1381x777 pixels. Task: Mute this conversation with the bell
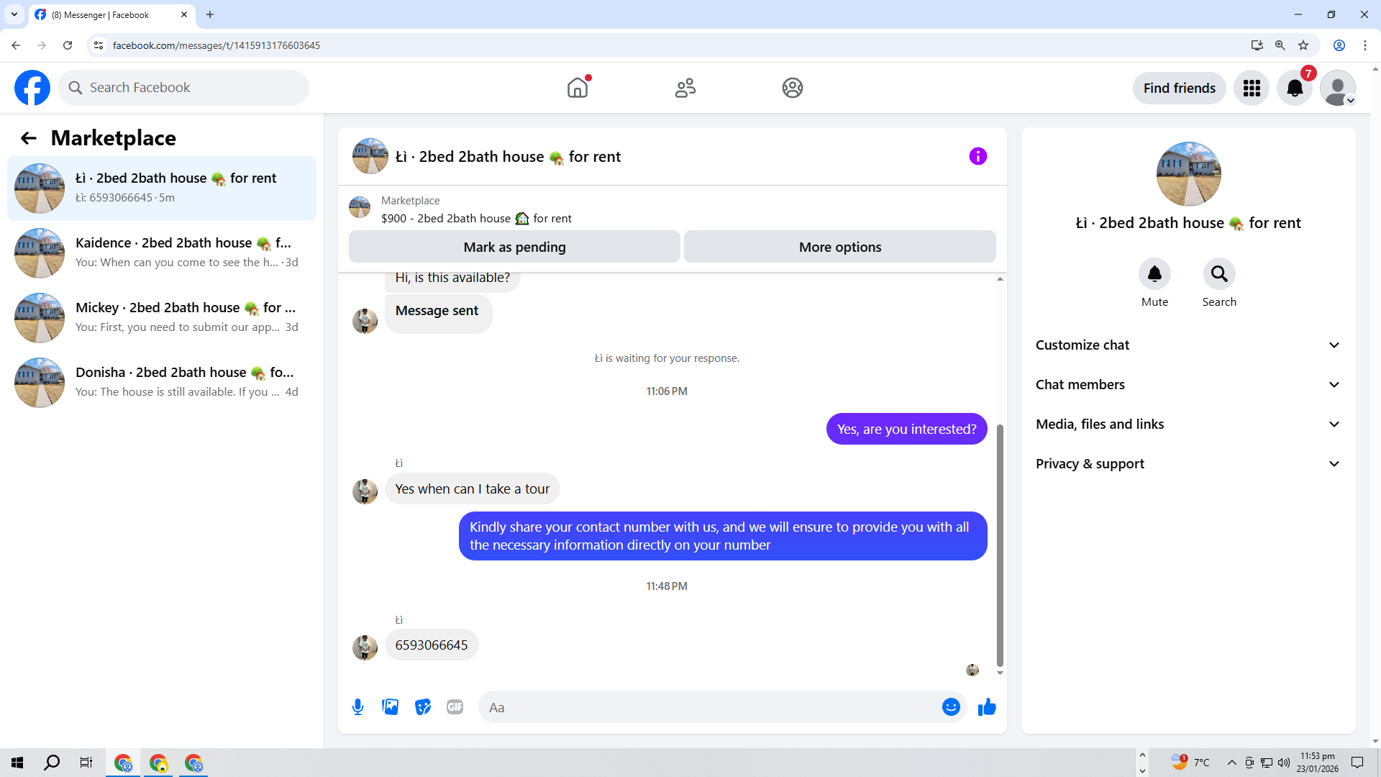(1154, 274)
